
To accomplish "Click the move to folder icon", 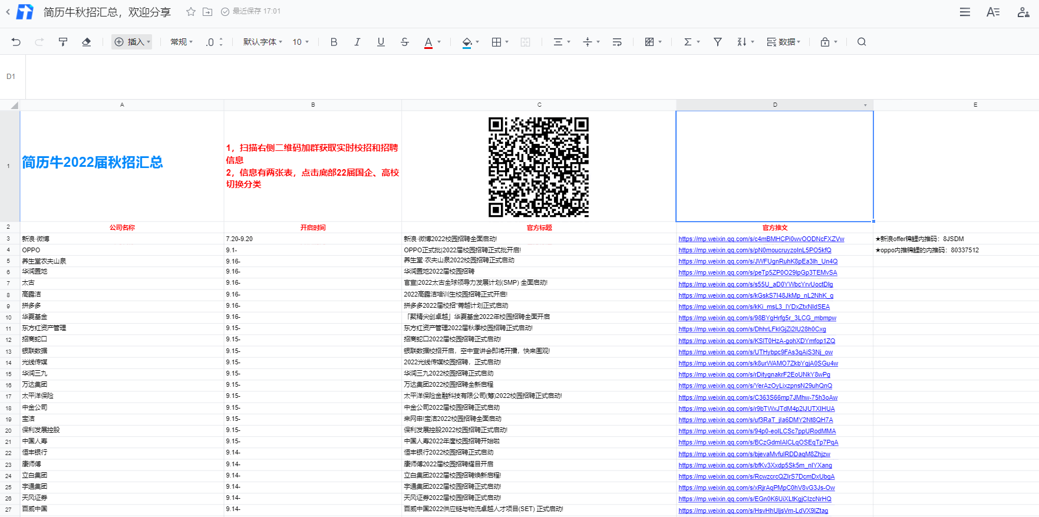I will 207,11.
